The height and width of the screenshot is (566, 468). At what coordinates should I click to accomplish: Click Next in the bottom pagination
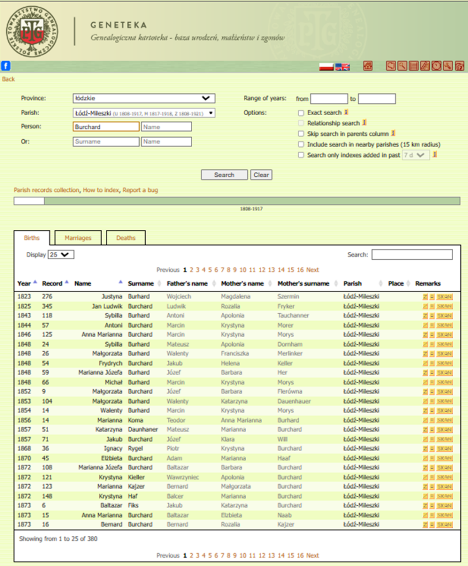(x=312, y=555)
